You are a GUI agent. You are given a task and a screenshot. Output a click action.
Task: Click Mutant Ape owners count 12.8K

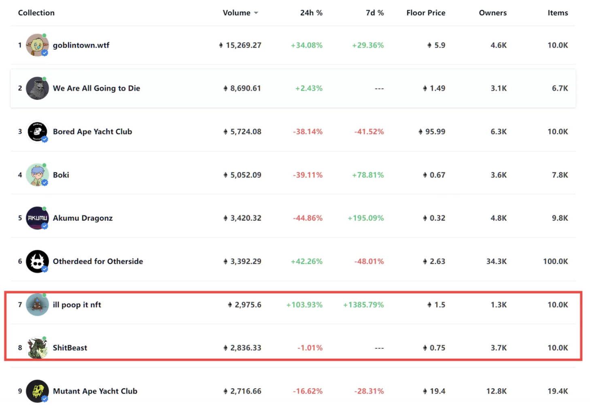(x=497, y=391)
